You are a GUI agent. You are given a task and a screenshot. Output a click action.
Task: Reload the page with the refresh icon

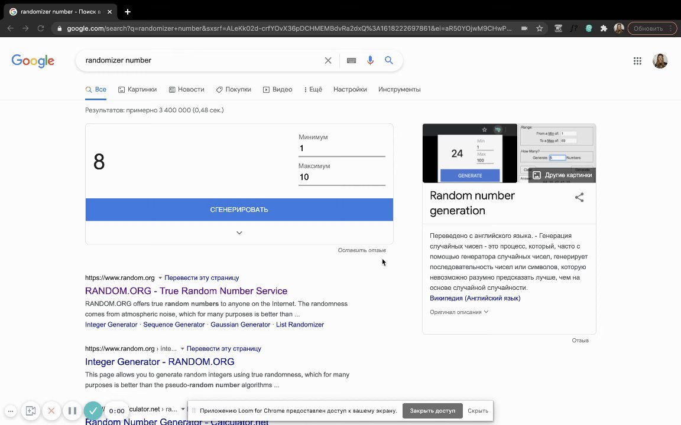[41, 28]
